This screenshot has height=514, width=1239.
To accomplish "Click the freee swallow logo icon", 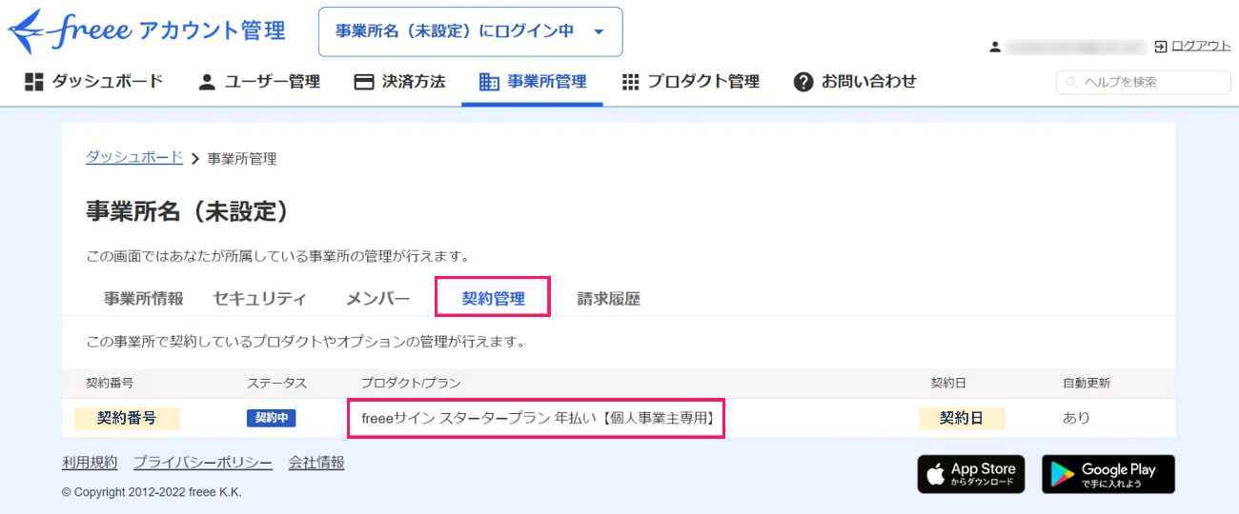I will click(25, 31).
